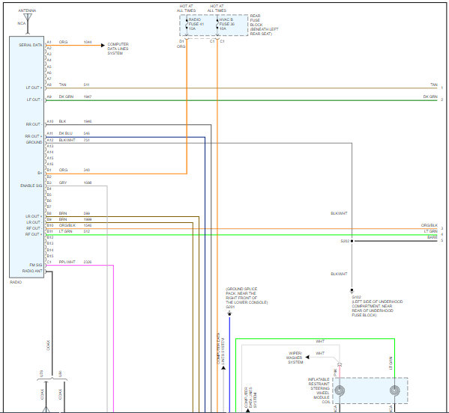Click the ORG/BLK wire label at right edge
Viewport: 449px width, 413px height.
tap(430, 225)
